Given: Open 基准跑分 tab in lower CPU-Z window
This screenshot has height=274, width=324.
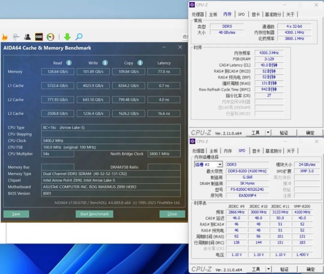Looking at the screenshot, I should [273, 151].
